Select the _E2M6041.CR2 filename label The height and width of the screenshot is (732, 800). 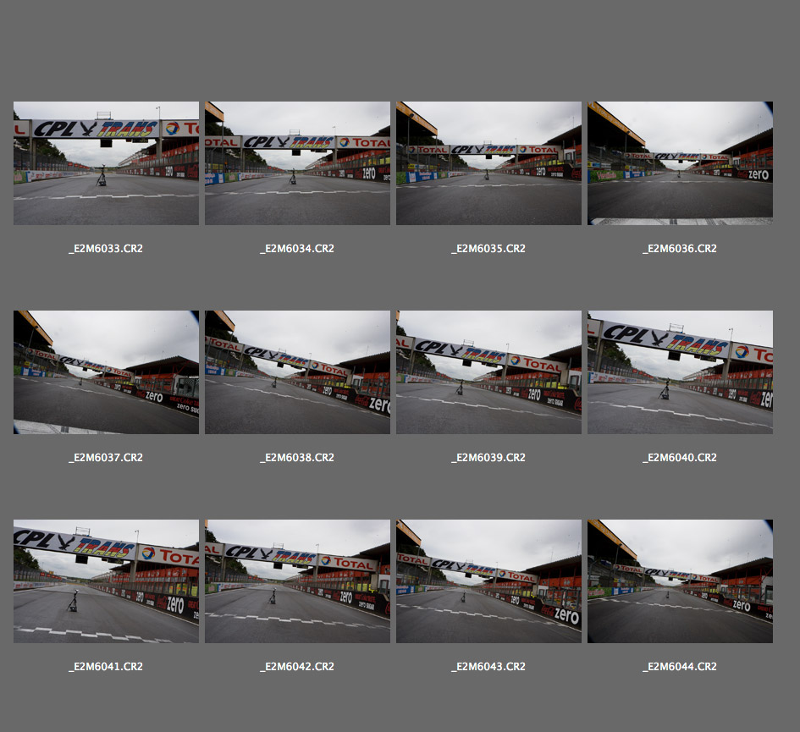point(106,667)
